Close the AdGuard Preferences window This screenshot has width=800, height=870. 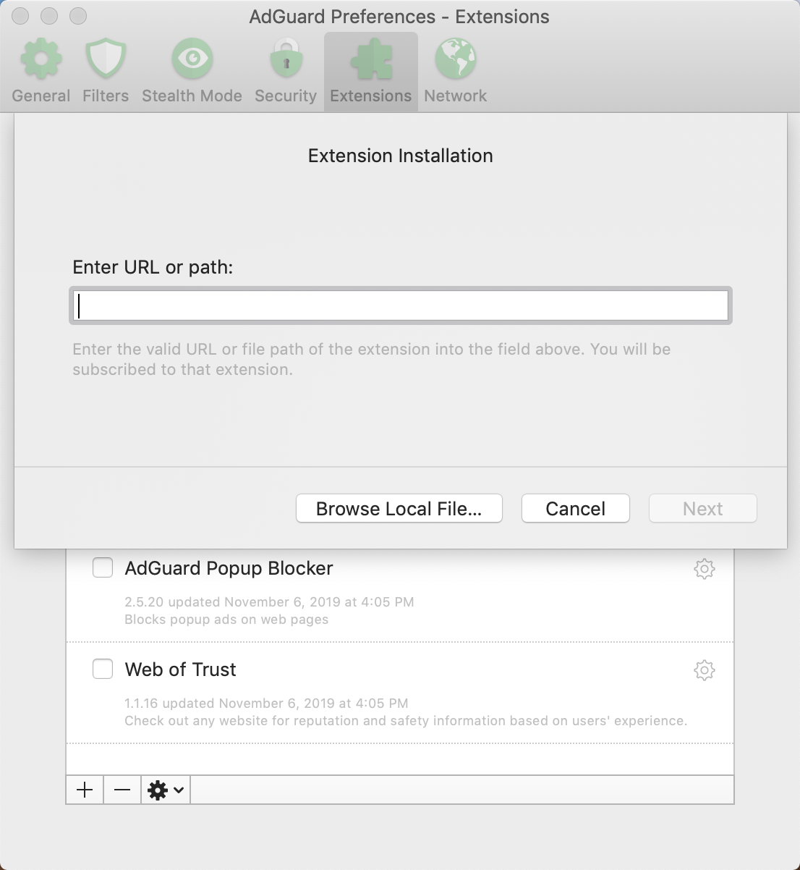point(20,16)
